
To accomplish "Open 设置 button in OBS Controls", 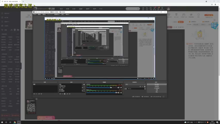I will [156, 90].
